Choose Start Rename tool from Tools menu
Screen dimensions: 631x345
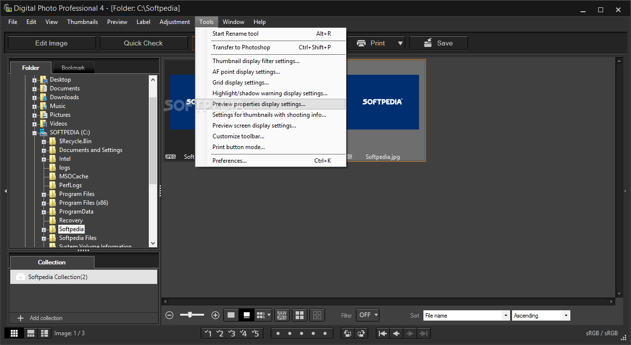(271, 34)
